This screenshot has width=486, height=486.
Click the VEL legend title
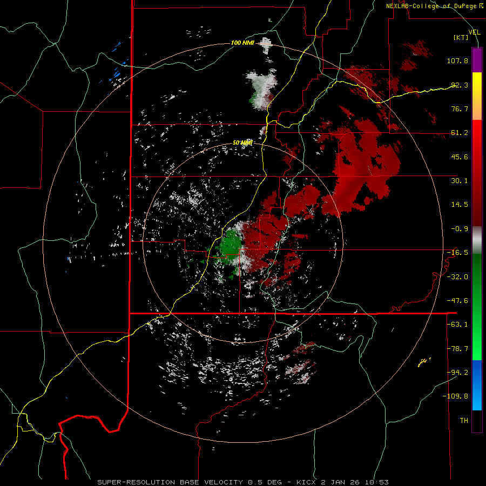coord(474,32)
